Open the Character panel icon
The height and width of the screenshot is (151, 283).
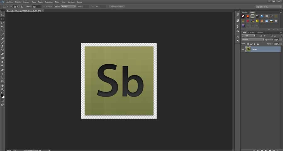[x=238, y=37]
